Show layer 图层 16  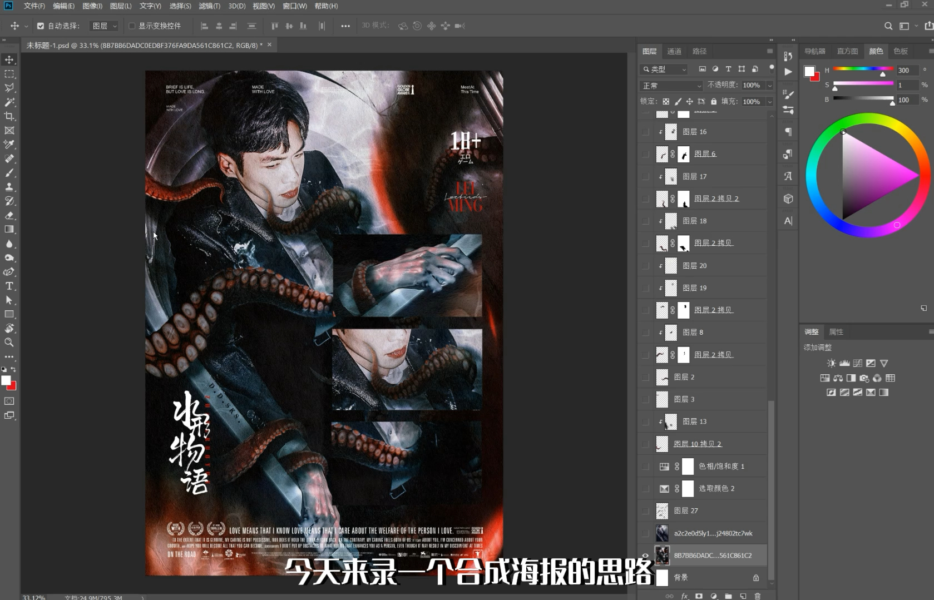[x=645, y=132]
